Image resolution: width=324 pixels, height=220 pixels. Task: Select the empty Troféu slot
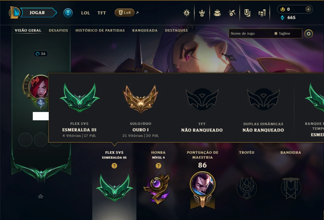point(247,188)
